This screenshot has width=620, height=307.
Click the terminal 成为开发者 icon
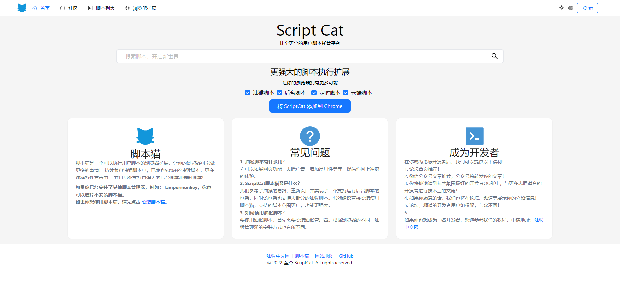click(475, 136)
